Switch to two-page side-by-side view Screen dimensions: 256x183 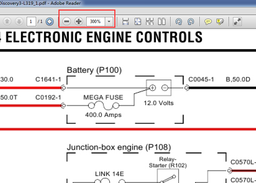(162, 22)
